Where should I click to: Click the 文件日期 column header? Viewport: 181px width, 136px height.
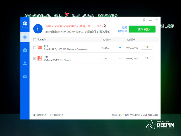pyautogui.click(x=131, y=39)
